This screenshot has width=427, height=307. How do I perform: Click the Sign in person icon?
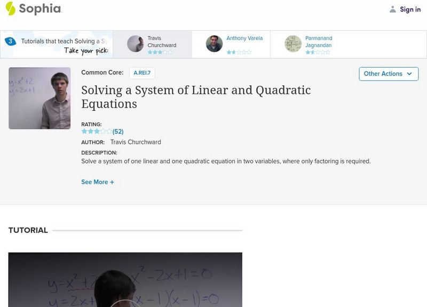[393, 9]
